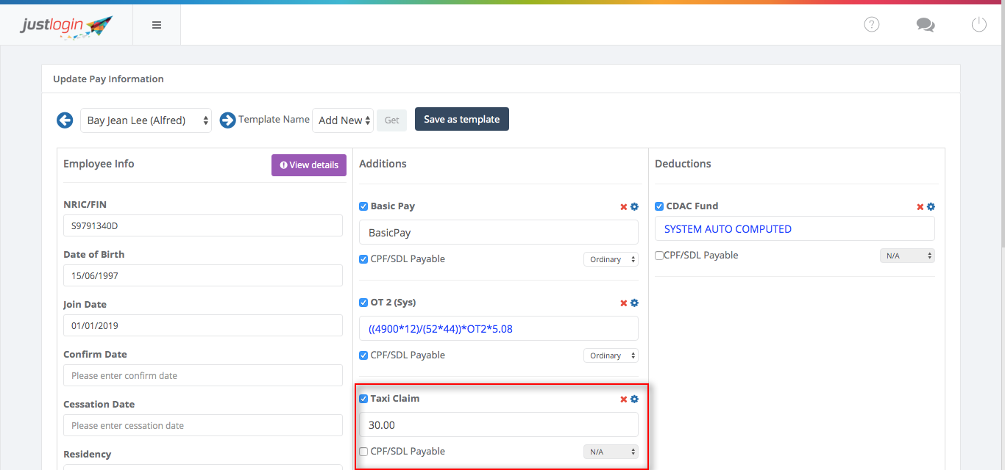Click the Join Date field
Image resolution: width=1005 pixels, height=470 pixels.
tap(203, 325)
